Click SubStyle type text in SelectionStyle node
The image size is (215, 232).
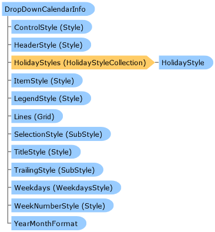(x=84, y=135)
